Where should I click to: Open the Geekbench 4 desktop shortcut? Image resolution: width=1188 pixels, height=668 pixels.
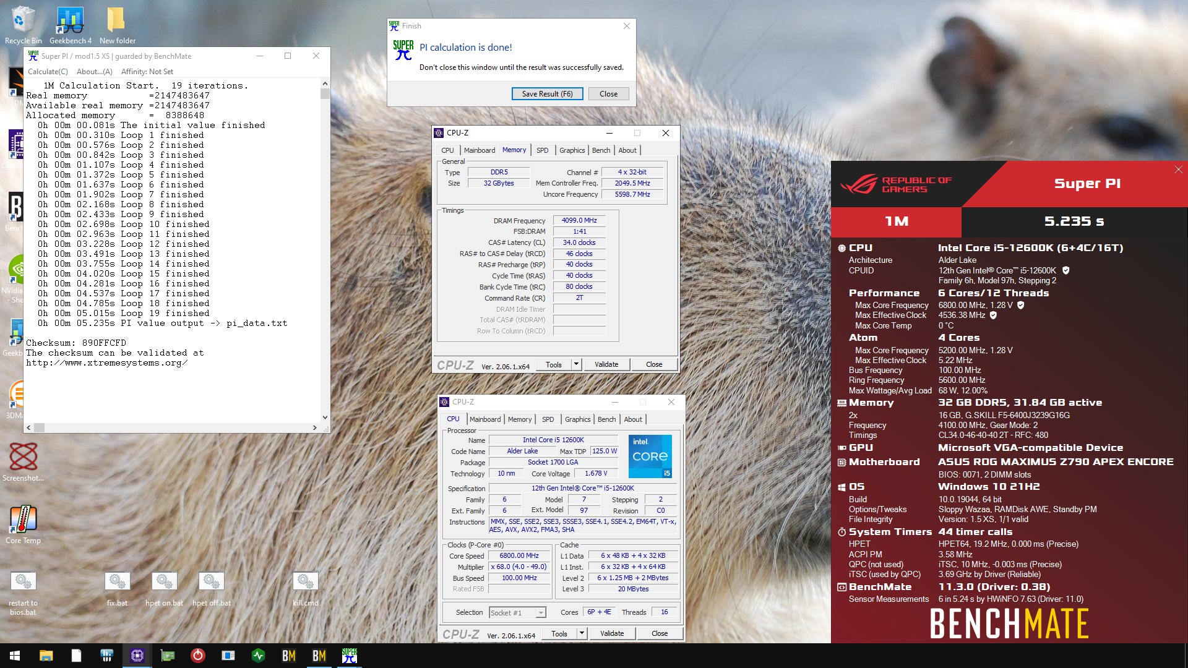tap(71, 25)
